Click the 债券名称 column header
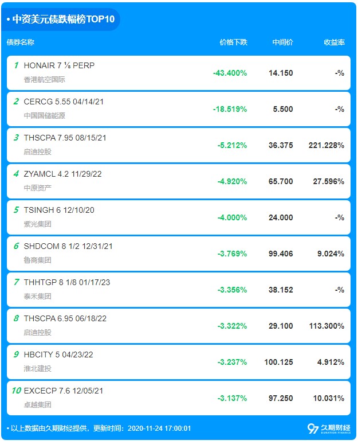The height and width of the screenshot is (444, 358). tap(21, 42)
